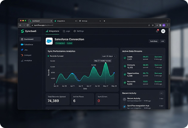
Task: Click the purple browser profile avatar
Action: 164,25
